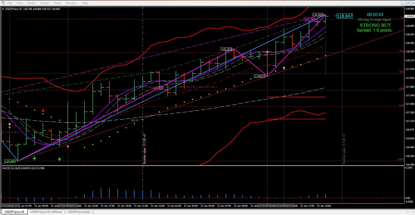Click the 50.0 Fibonacci level label
Image resolution: width=415 pixels, height=215 pixels.
pos(401,89)
